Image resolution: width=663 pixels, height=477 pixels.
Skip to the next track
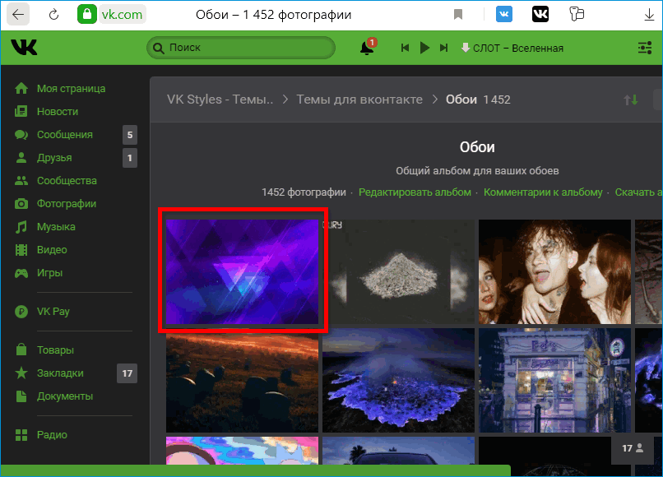point(443,48)
